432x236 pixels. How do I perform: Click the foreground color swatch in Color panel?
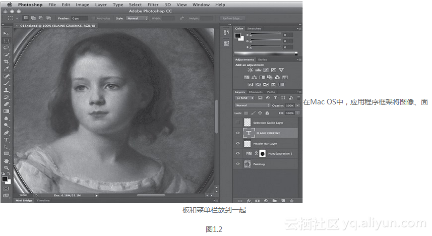point(237,36)
